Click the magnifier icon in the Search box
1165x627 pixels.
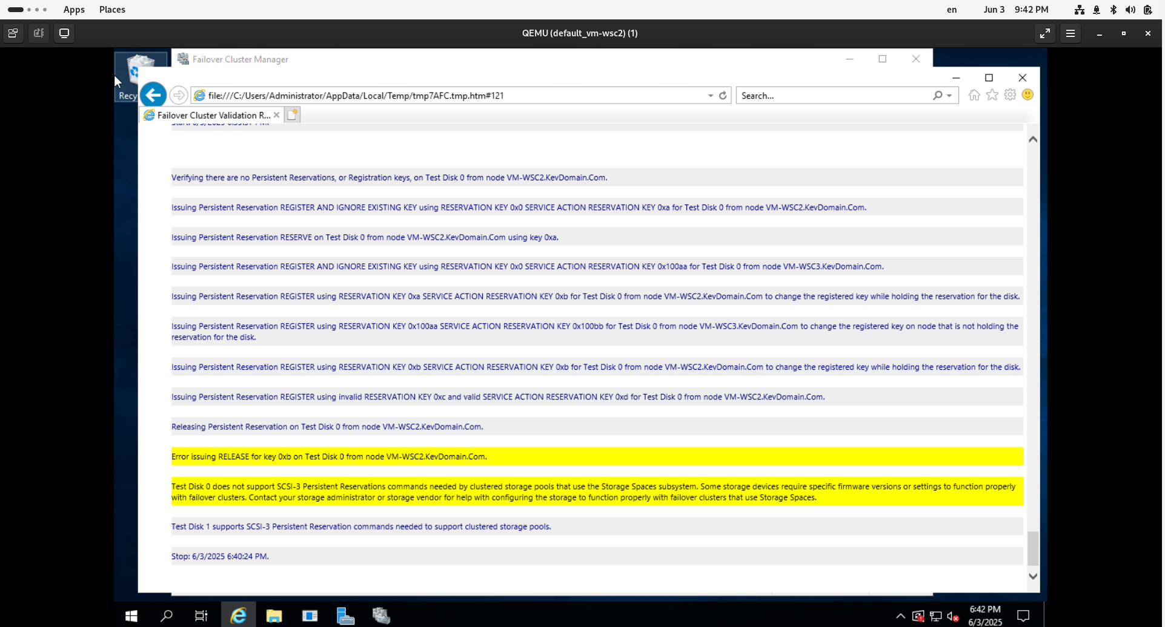[x=937, y=96]
